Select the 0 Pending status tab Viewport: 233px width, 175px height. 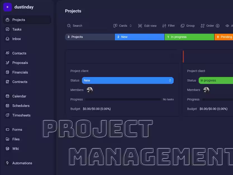[x=224, y=37]
